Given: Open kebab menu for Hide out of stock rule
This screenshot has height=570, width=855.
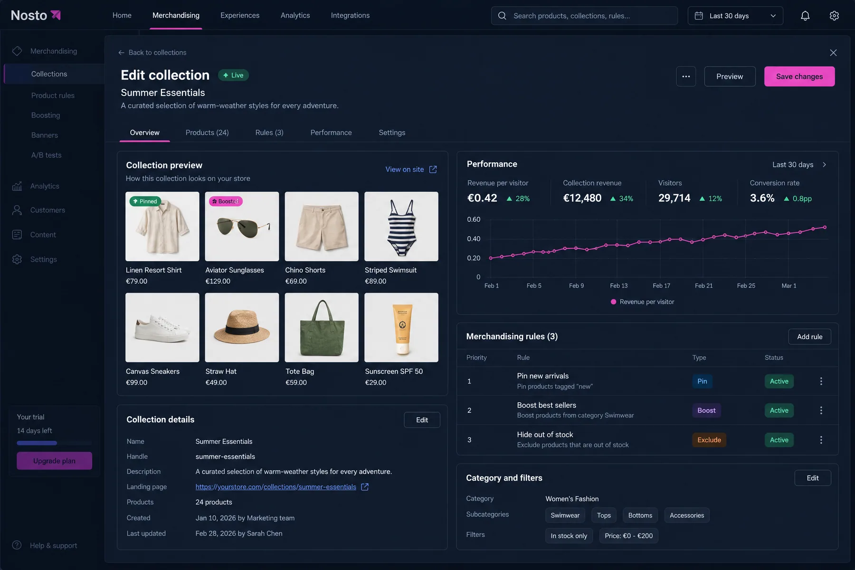Looking at the screenshot, I should [x=821, y=440].
